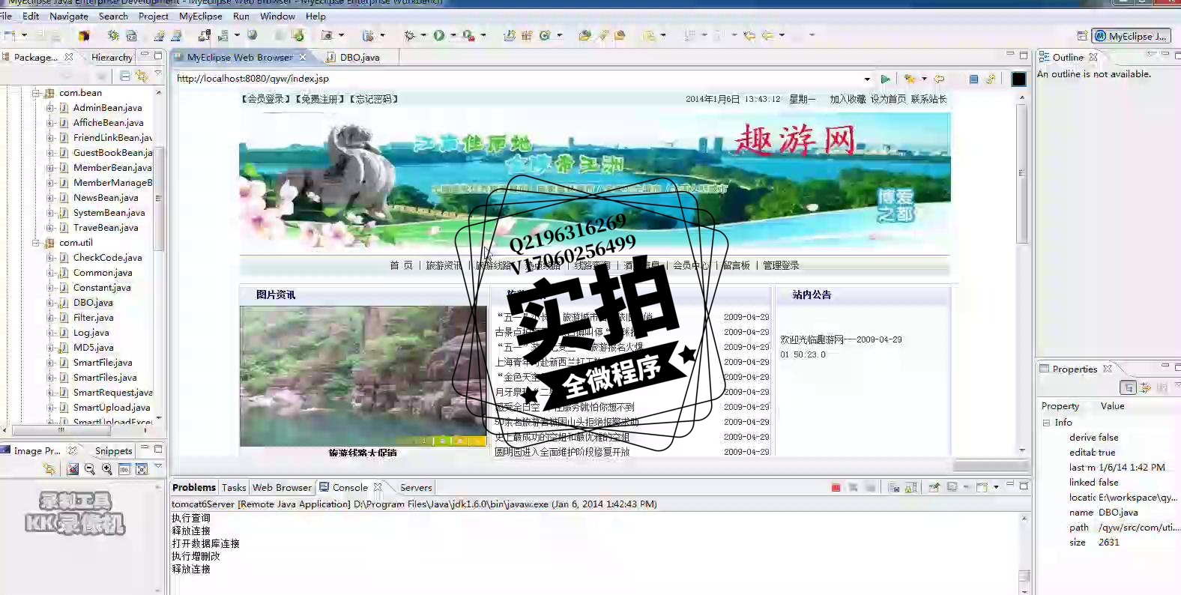Viewport: 1181px width, 595px height.
Task: Toggle Link with Editor in Package Explorer
Action: tap(142, 76)
